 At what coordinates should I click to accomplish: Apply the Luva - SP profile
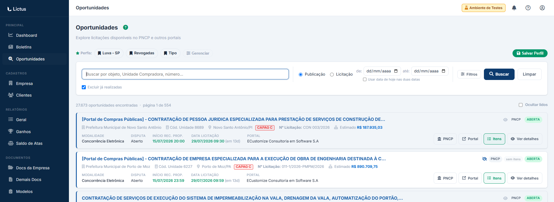click(x=109, y=53)
